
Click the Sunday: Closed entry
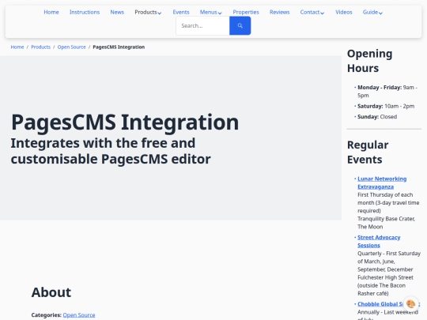pyautogui.click(x=377, y=117)
